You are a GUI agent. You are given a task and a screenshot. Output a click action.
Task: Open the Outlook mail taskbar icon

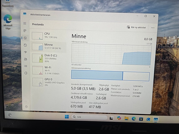[x=148, y=119]
